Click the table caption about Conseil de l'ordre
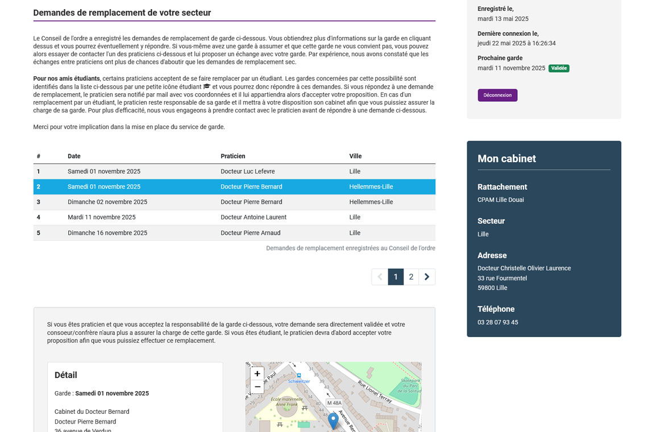 point(351,248)
